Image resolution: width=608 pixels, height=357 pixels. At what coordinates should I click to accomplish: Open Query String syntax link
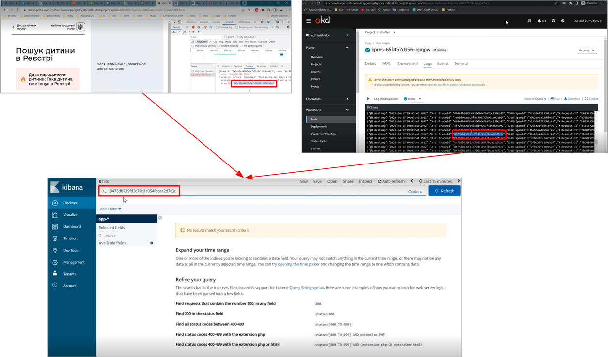(307, 288)
